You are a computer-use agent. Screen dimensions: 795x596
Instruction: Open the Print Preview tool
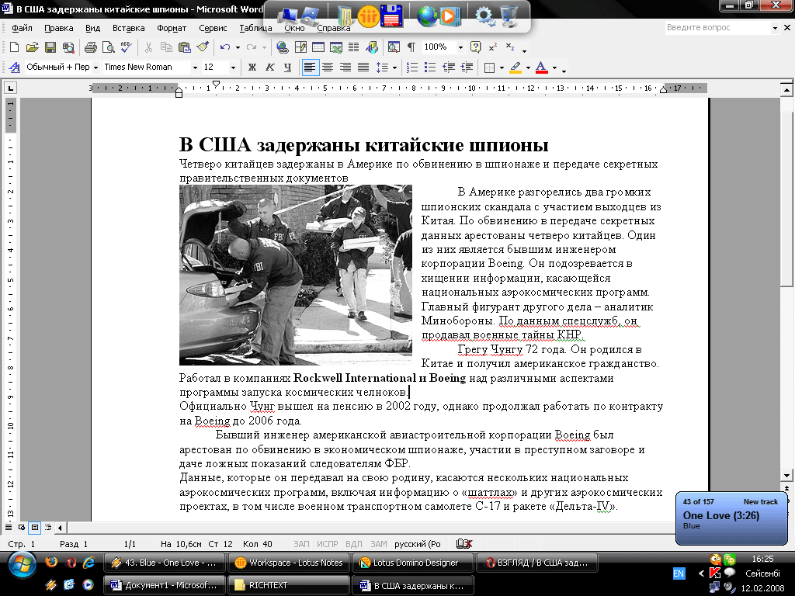coord(107,47)
